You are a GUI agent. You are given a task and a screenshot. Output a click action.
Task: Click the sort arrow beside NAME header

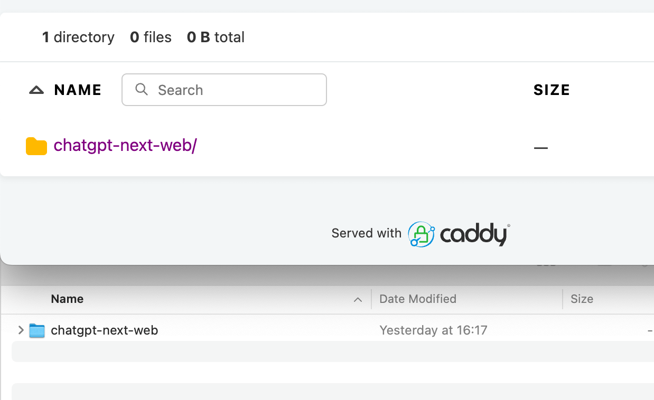(x=36, y=90)
